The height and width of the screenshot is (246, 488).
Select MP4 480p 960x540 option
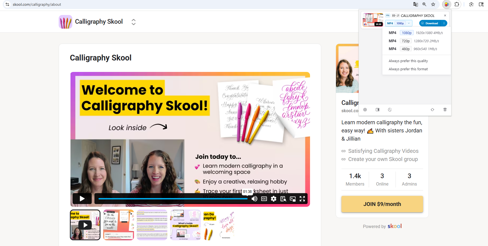(416, 49)
